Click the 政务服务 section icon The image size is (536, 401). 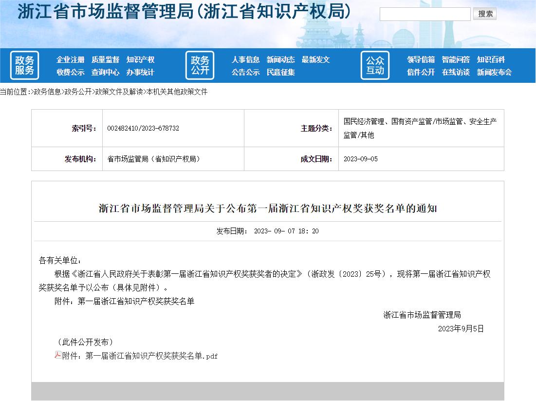tap(24, 65)
